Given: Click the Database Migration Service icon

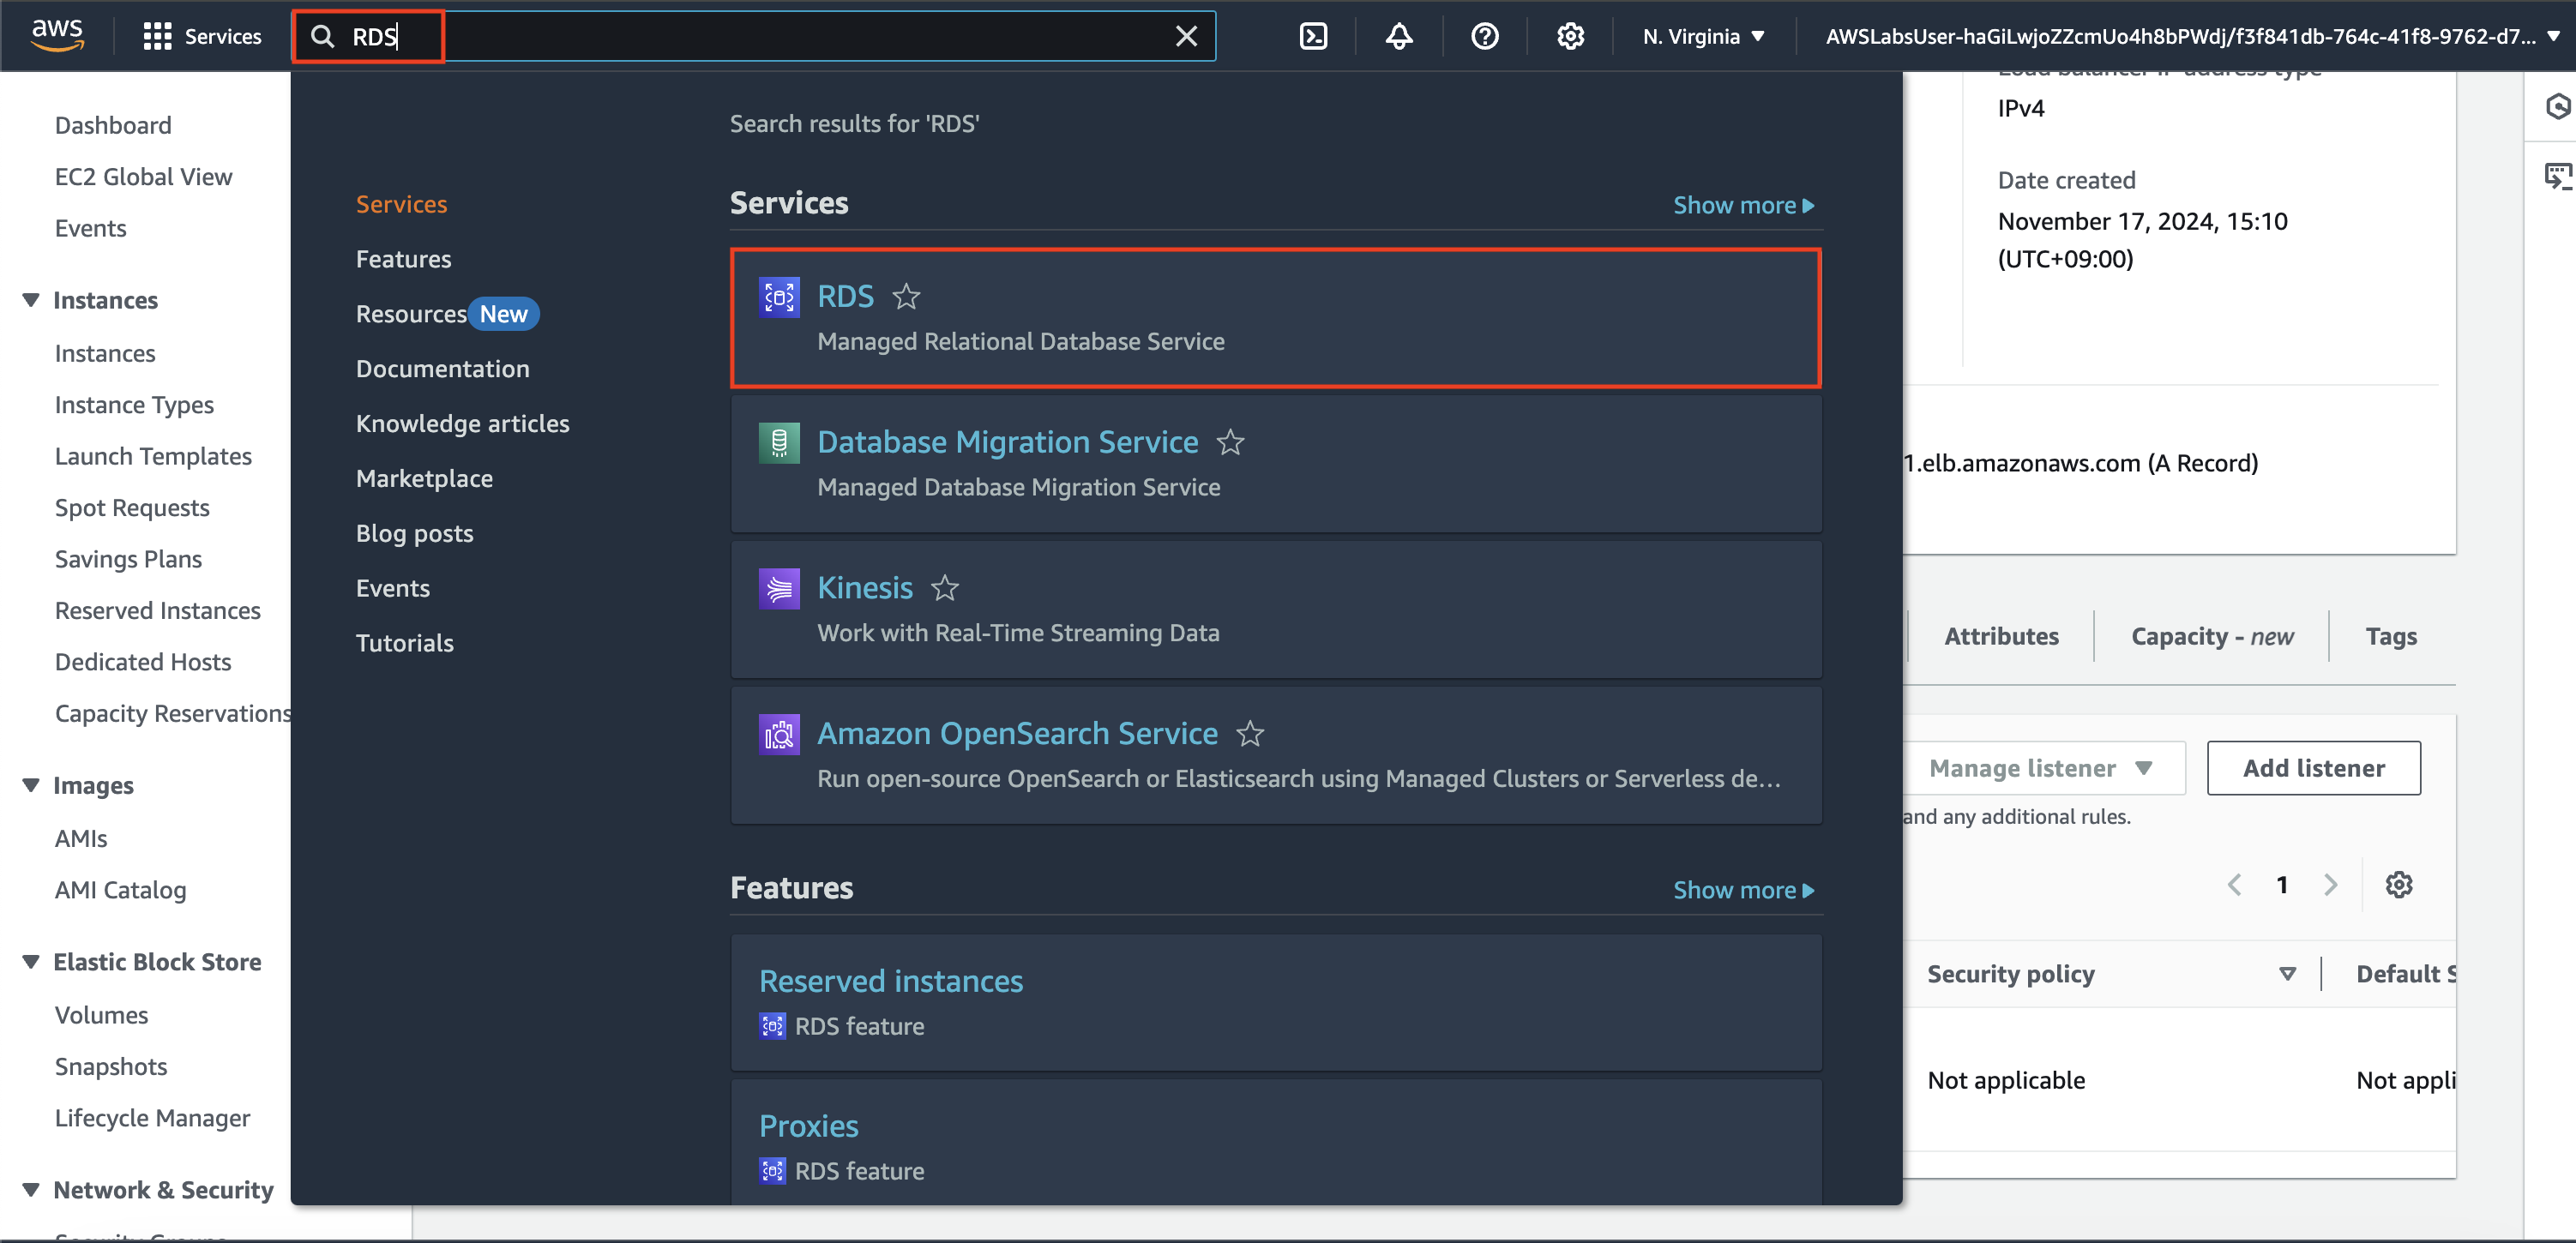Looking at the screenshot, I should click(x=779, y=443).
